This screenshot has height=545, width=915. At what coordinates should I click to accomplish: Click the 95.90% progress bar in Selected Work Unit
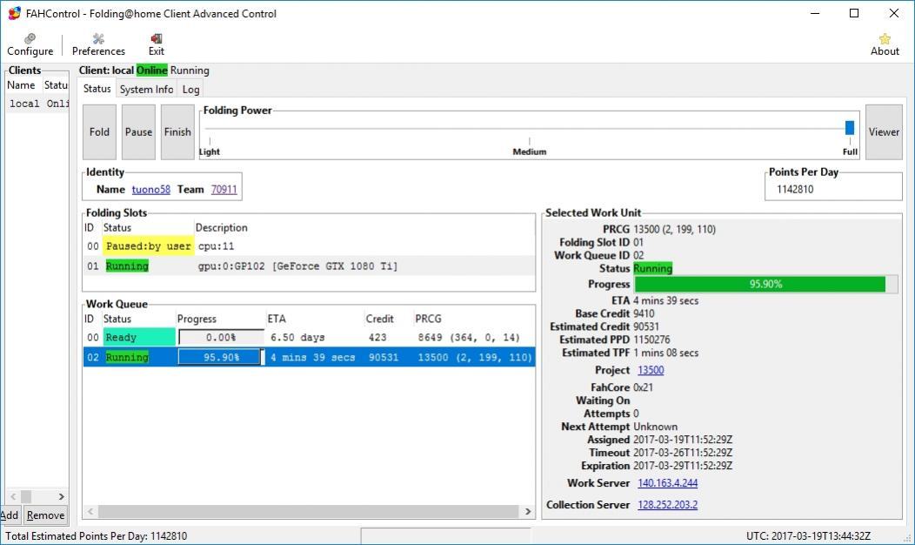pos(765,285)
